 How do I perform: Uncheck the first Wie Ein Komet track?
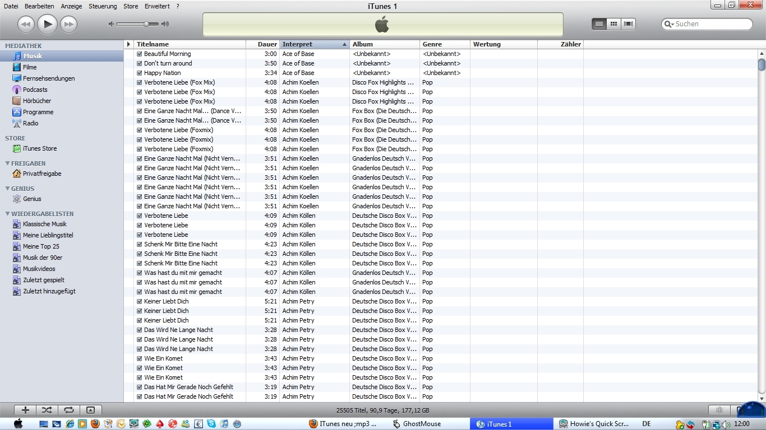point(140,358)
